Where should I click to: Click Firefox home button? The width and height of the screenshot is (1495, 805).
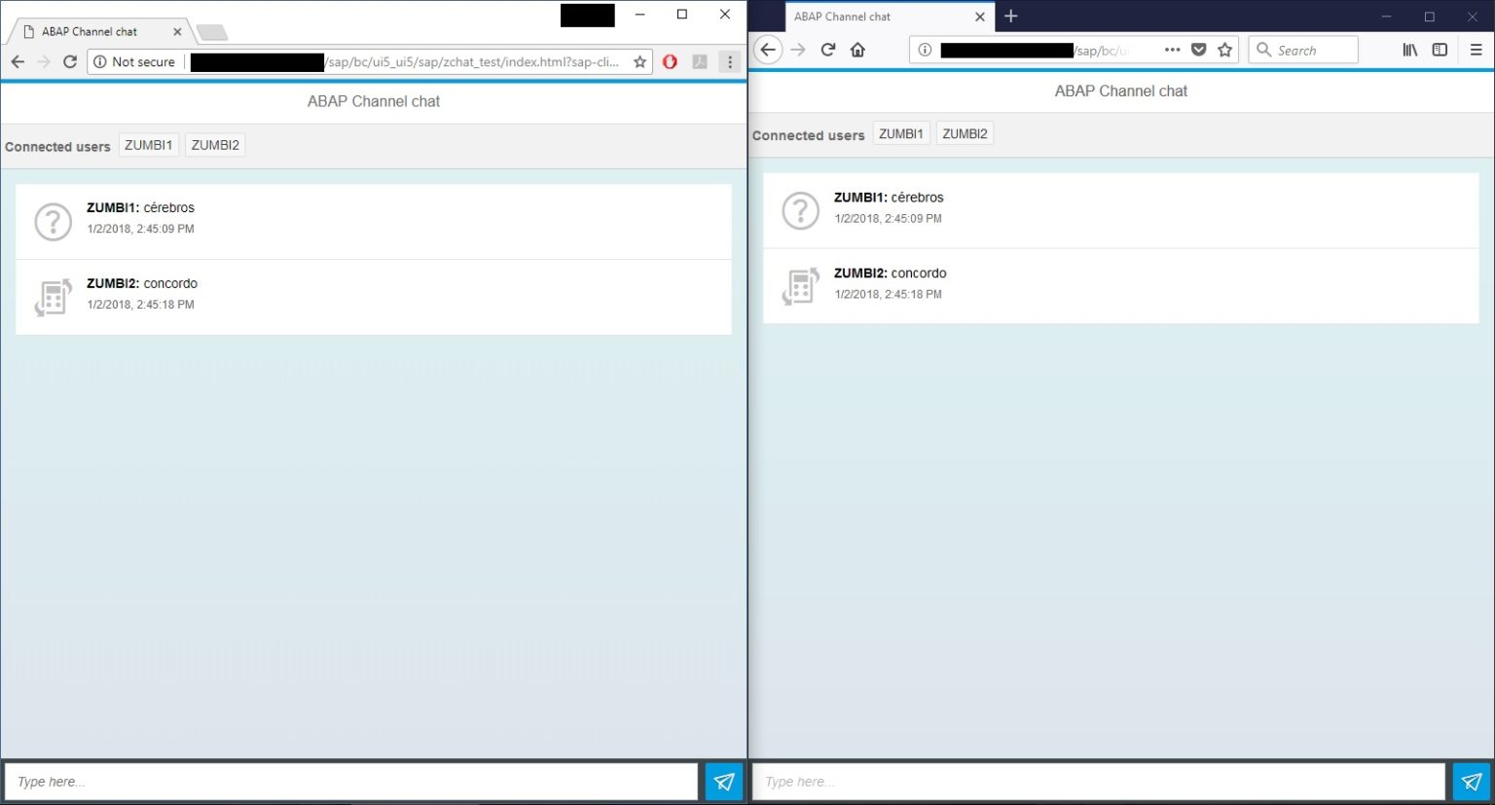pyautogui.click(x=857, y=50)
